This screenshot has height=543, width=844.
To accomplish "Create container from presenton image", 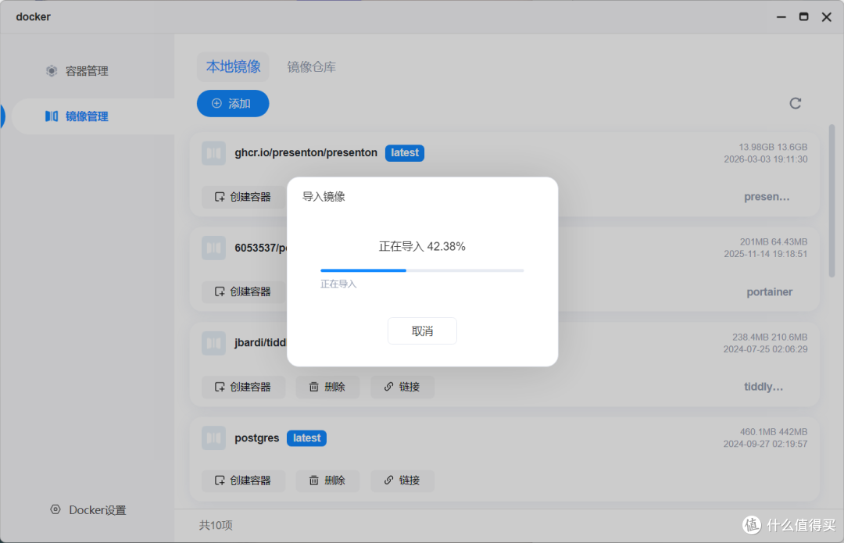I will click(243, 197).
